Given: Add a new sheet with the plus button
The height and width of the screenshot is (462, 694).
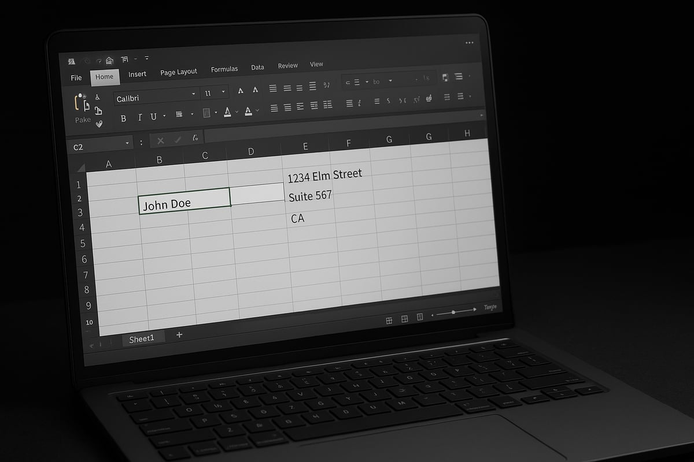Looking at the screenshot, I should pos(179,334).
